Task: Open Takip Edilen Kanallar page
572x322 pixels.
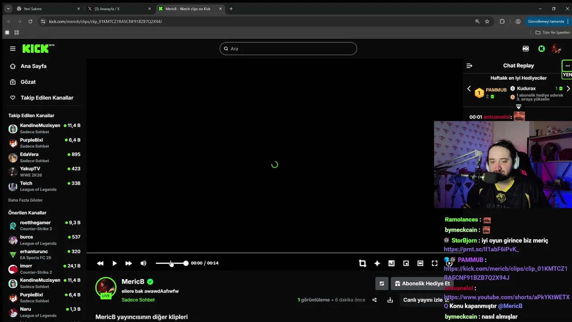Action: [x=46, y=97]
